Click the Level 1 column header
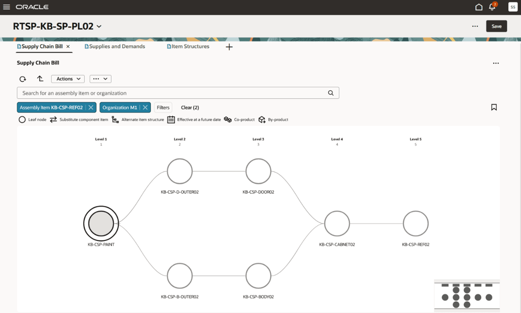Image resolution: width=521 pixels, height=313 pixels. click(101, 139)
